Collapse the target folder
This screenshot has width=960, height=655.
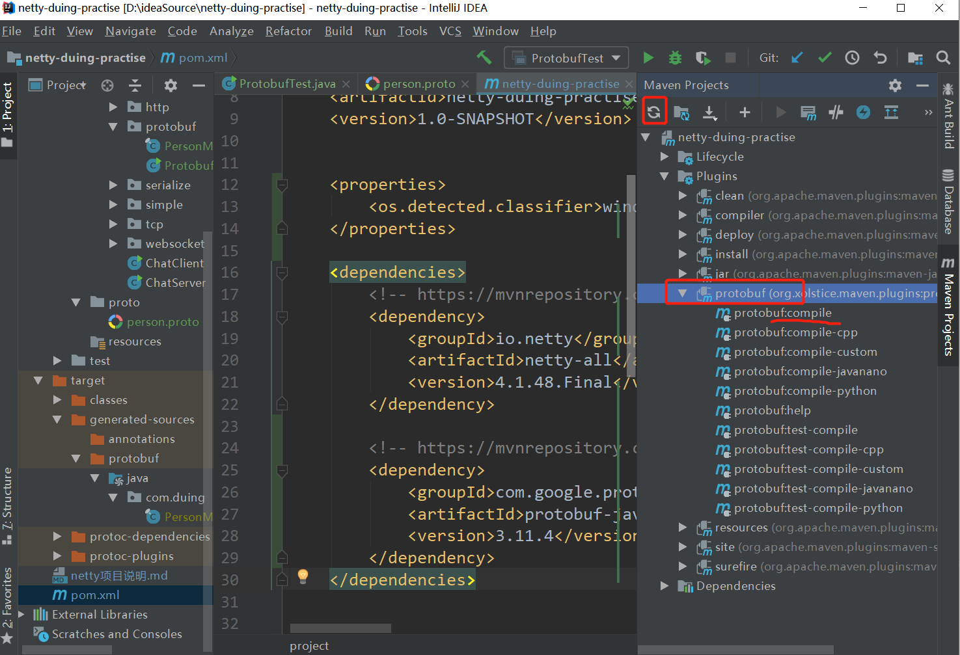(x=38, y=381)
